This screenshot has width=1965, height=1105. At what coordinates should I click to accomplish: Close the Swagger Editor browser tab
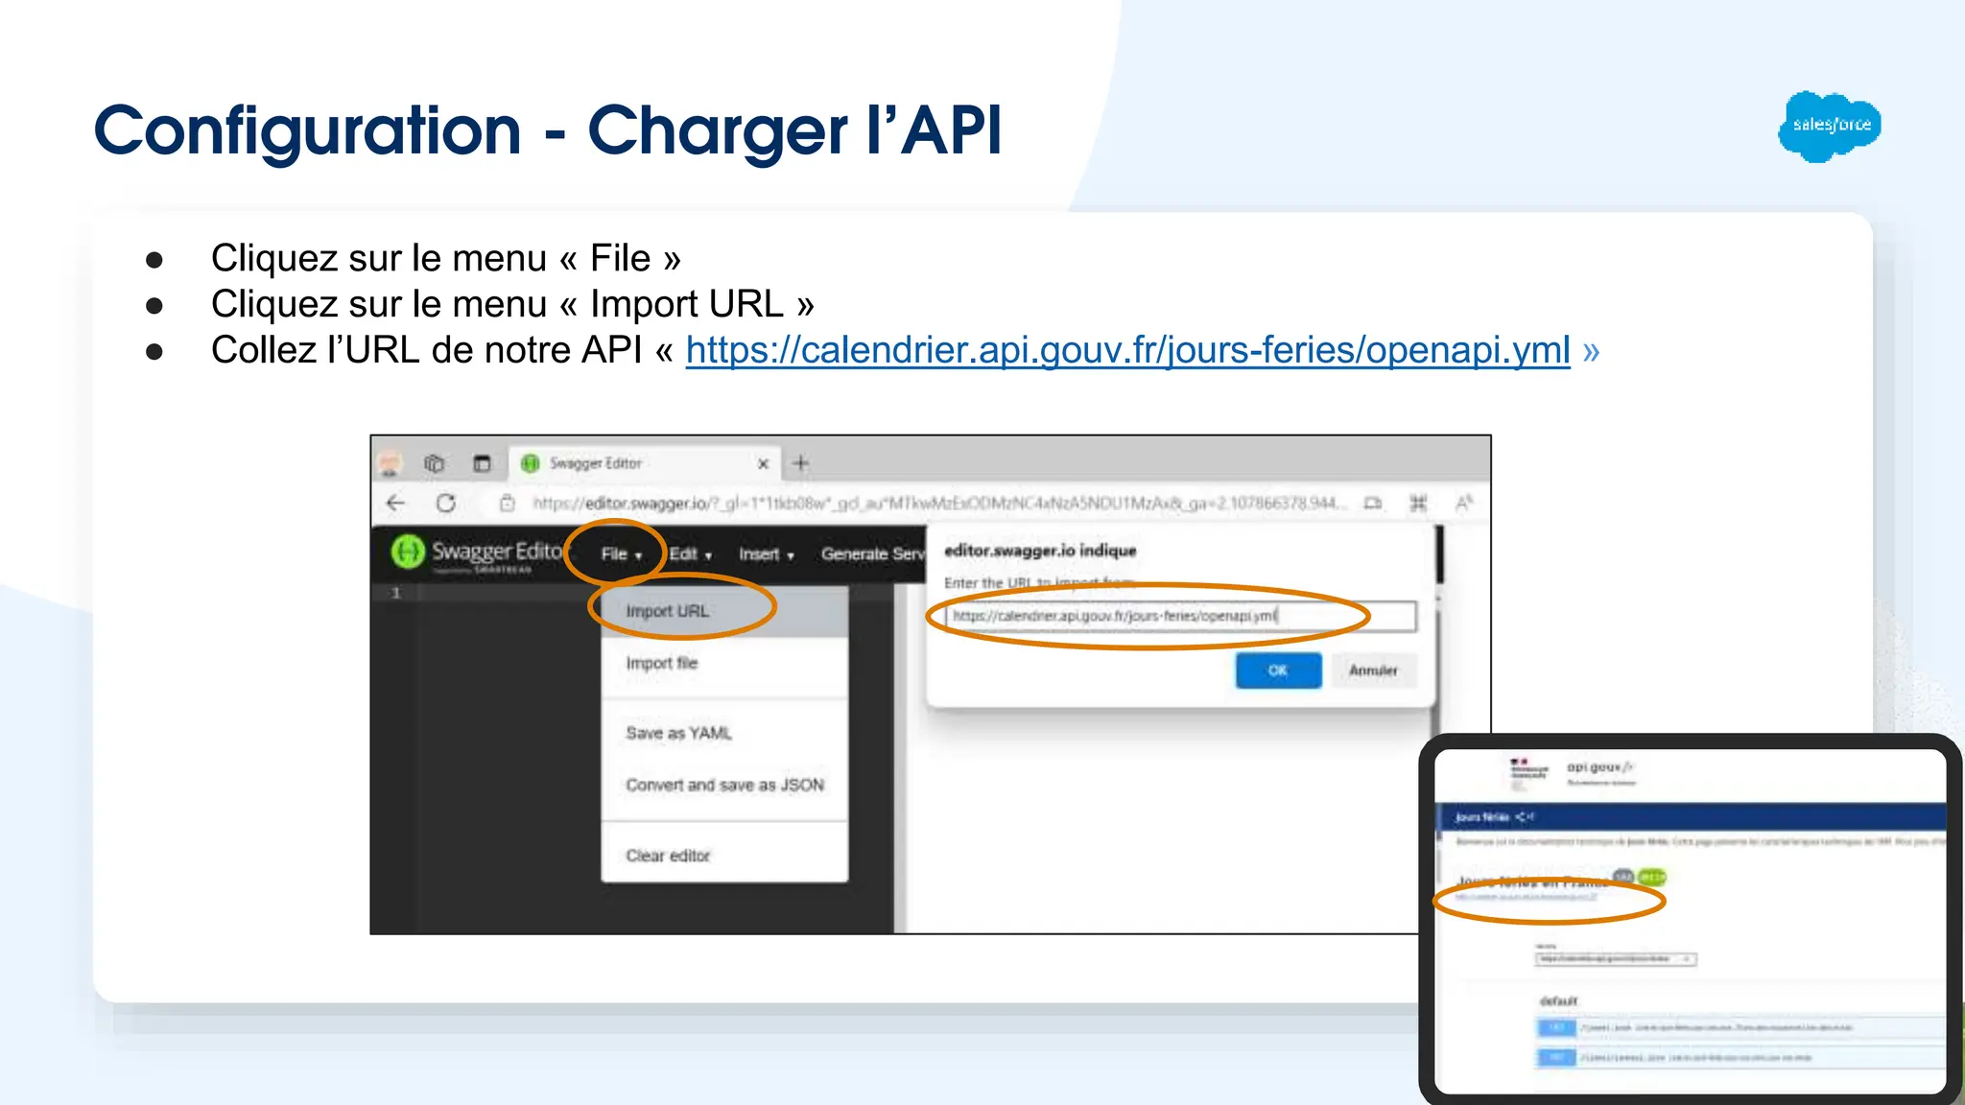tap(763, 464)
